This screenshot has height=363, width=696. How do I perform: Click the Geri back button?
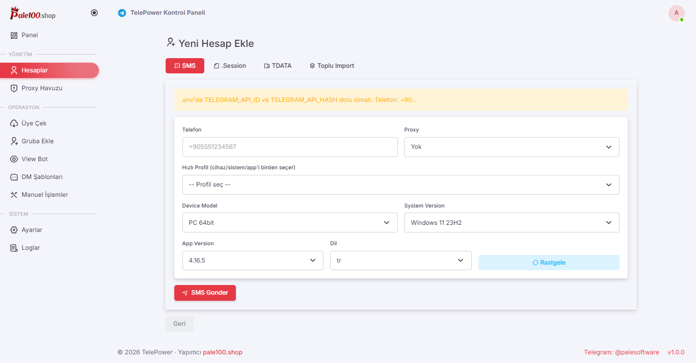[x=179, y=324]
